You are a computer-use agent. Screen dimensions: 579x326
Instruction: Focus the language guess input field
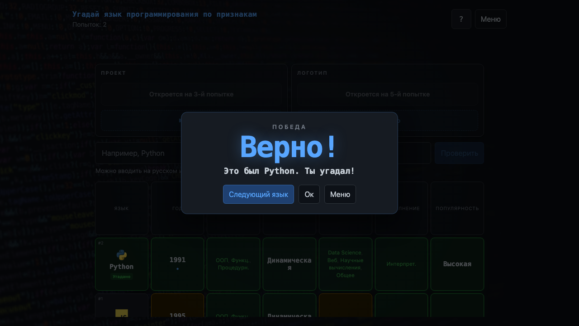263,153
